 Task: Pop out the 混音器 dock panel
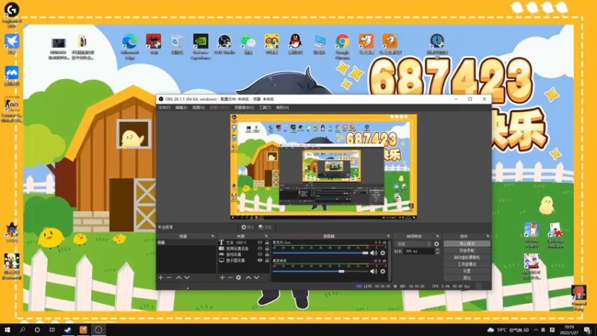click(388, 236)
